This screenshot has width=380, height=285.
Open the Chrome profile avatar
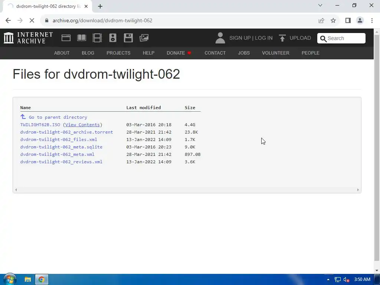[360, 21]
